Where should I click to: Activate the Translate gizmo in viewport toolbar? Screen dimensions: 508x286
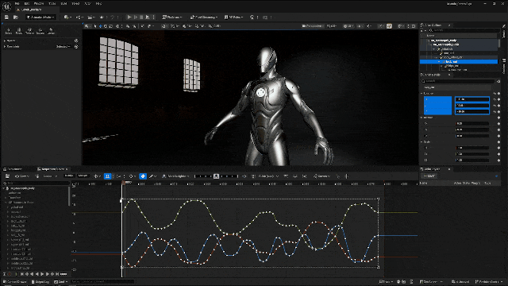pos(100,26)
